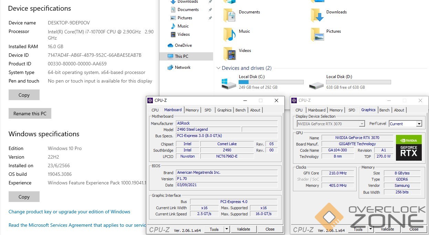
Task: Click the Network icon in sidebar
Action: pyautogui.click(x=170, y=67)
